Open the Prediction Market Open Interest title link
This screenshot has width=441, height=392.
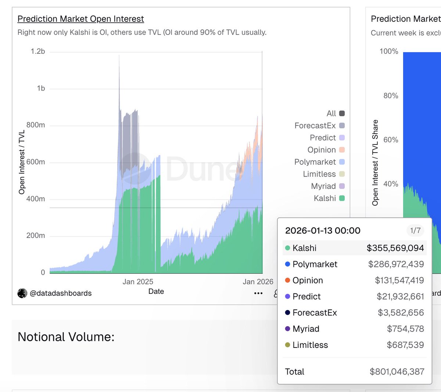pos(80,19)
